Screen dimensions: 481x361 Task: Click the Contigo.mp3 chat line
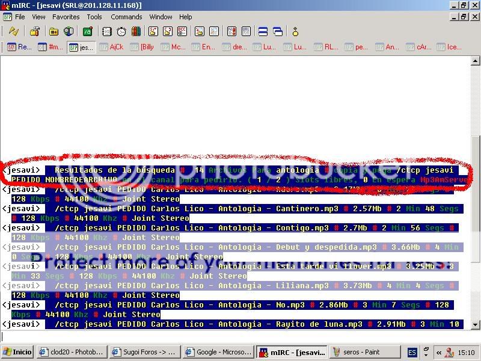pyautogui.click(x=230, y=233)
